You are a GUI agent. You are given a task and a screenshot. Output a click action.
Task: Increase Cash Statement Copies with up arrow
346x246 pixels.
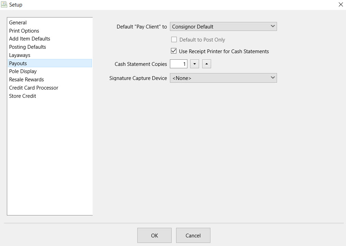pyautogui.click(x=206, y=64)
